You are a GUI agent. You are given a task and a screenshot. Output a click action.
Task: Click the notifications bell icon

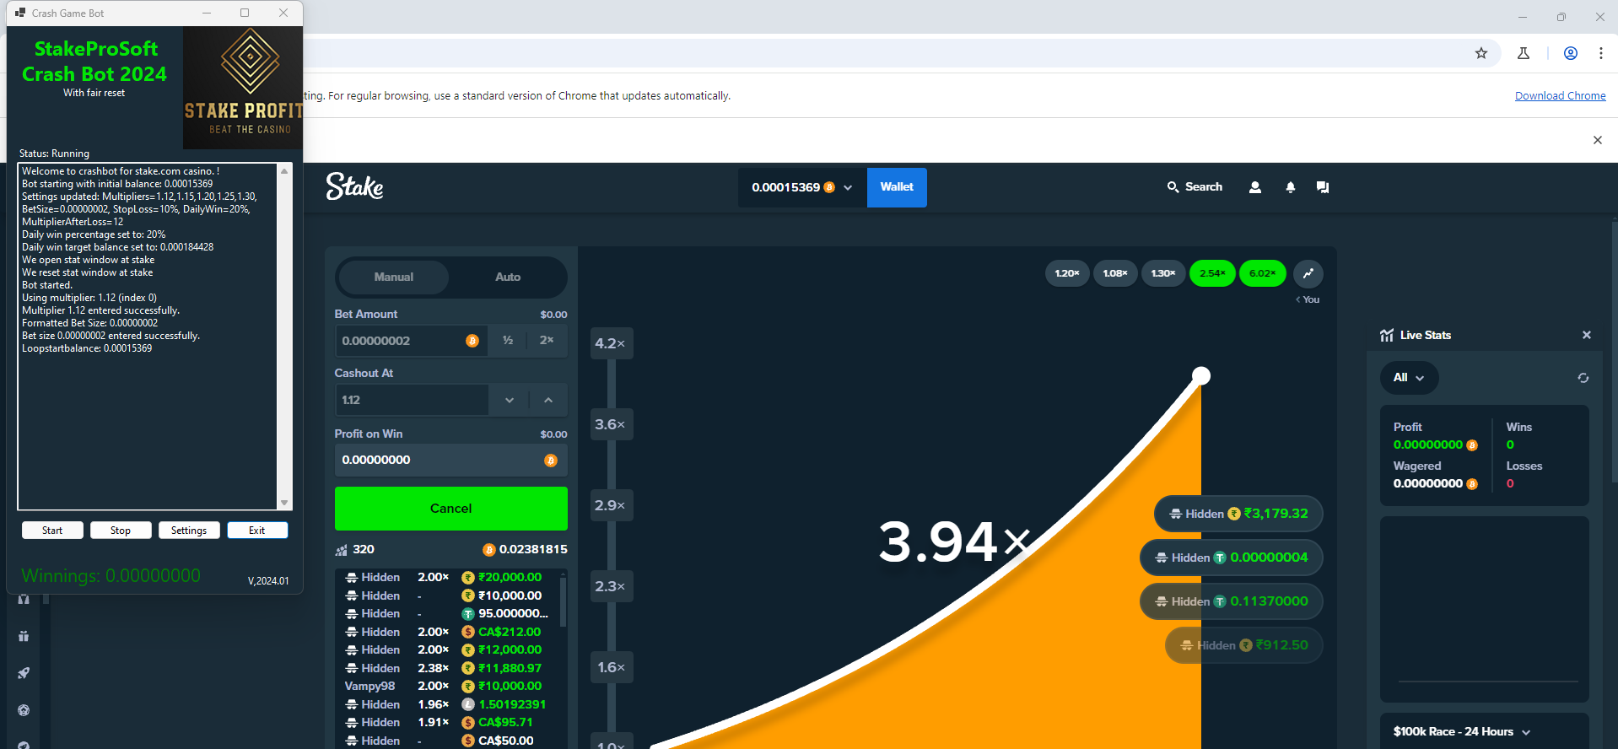pyautogui.click(x=1290, y=187)
